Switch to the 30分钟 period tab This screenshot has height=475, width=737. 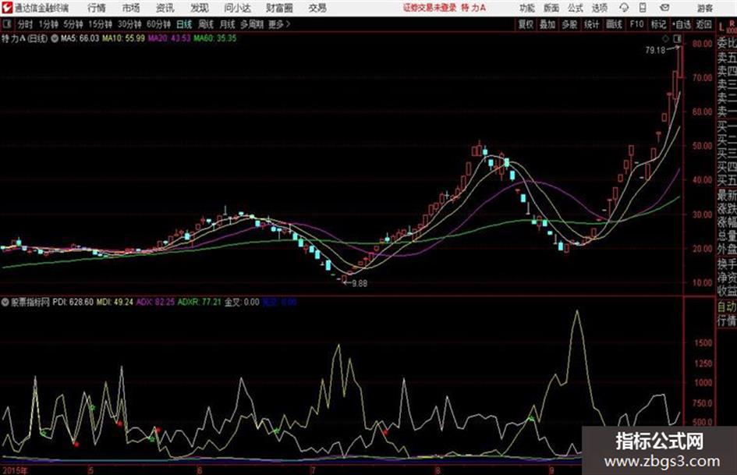point(129,24)
